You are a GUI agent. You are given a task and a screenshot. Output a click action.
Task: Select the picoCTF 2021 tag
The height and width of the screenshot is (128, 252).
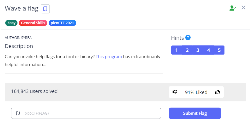point(62,23)
